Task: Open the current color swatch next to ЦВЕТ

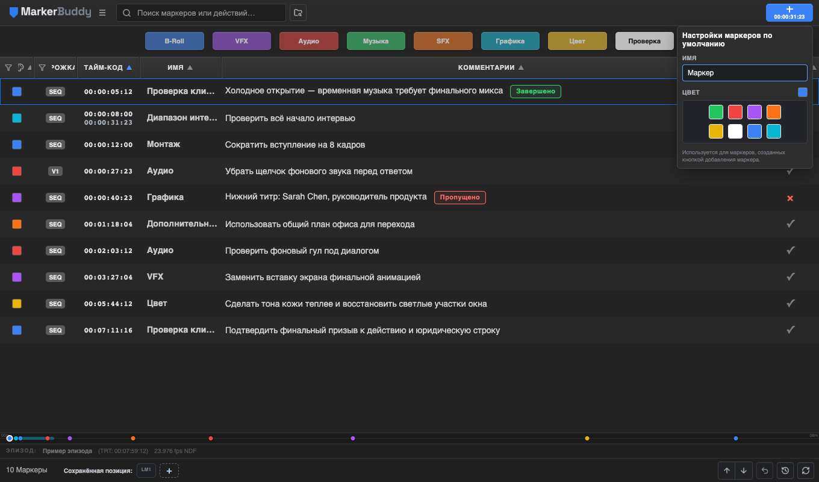Action: tap(803, 92)
